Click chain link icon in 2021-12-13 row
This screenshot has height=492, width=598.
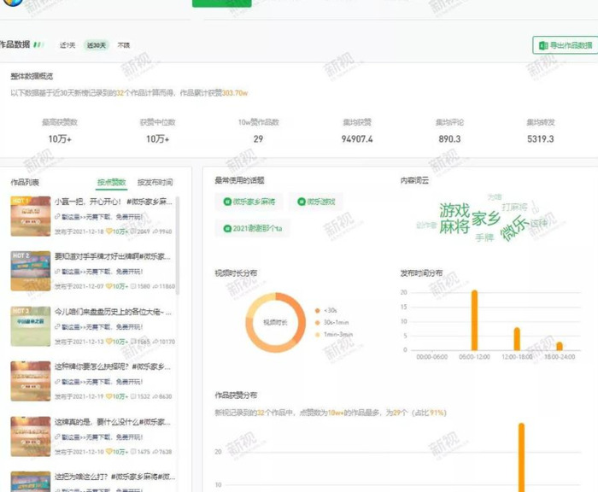[57, 327]
